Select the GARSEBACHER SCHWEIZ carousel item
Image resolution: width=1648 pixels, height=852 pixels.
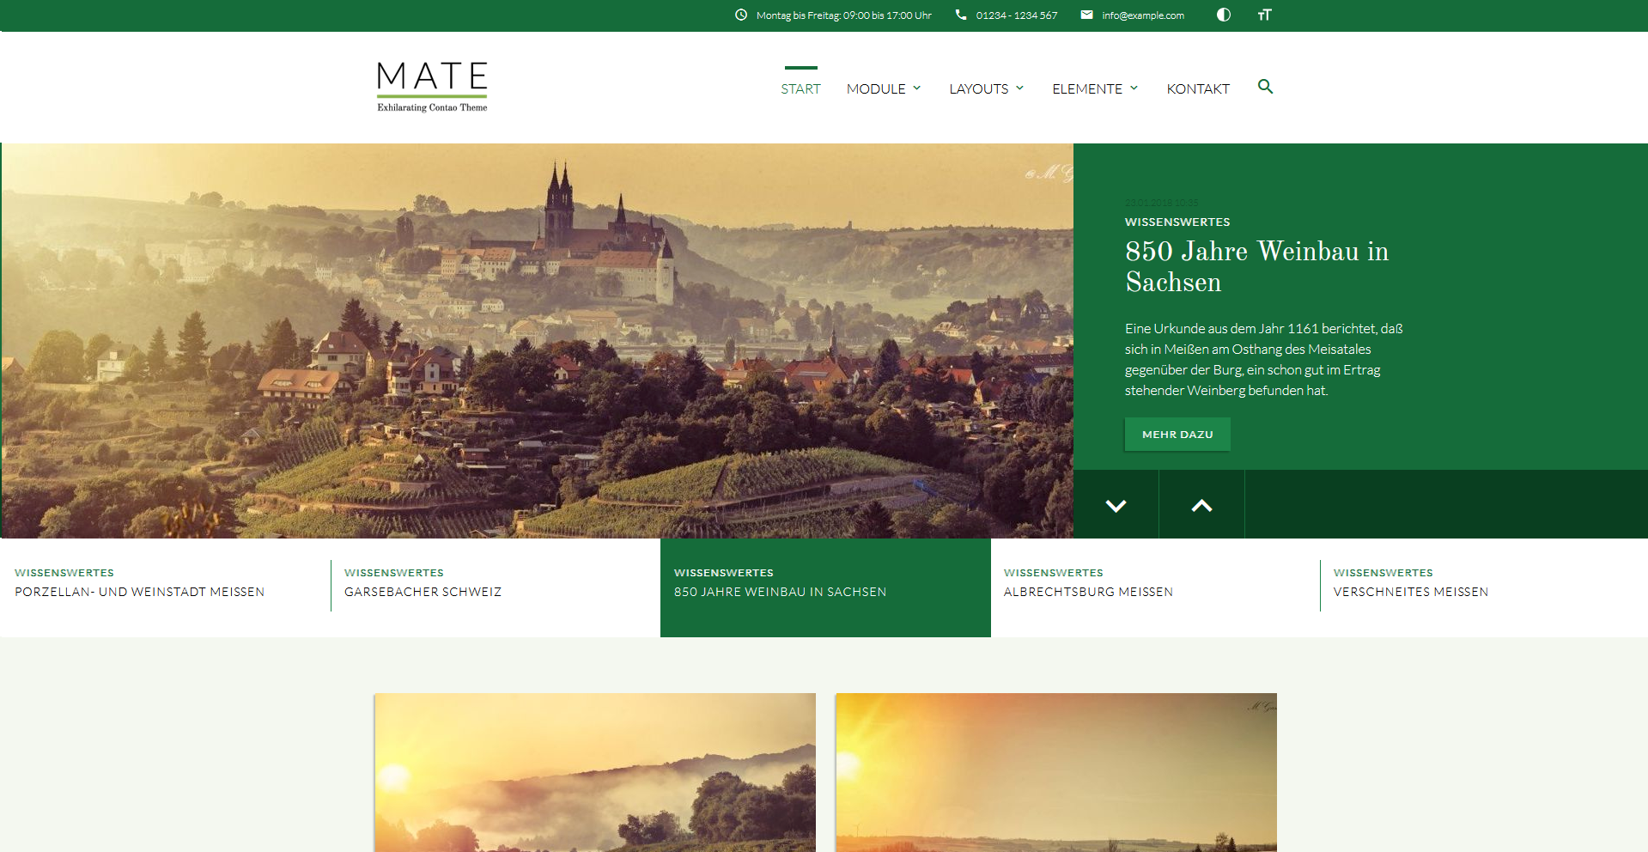[422, 591]
